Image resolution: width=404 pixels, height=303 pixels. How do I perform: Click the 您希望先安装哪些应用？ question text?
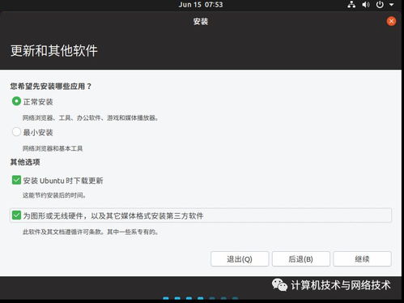point(51,86)
